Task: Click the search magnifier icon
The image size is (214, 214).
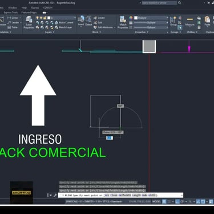Action: [x=180, y=3]
